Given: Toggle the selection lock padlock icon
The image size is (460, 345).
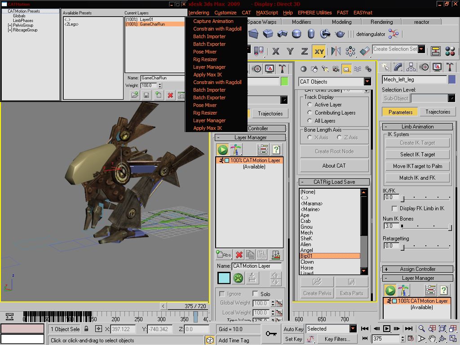Looking at the screenshot, I should pos(86,329).
